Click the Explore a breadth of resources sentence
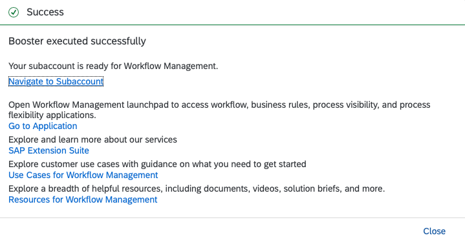Viewport: 465px width, 242px height. pyautogui.click(x=197, y=188)
